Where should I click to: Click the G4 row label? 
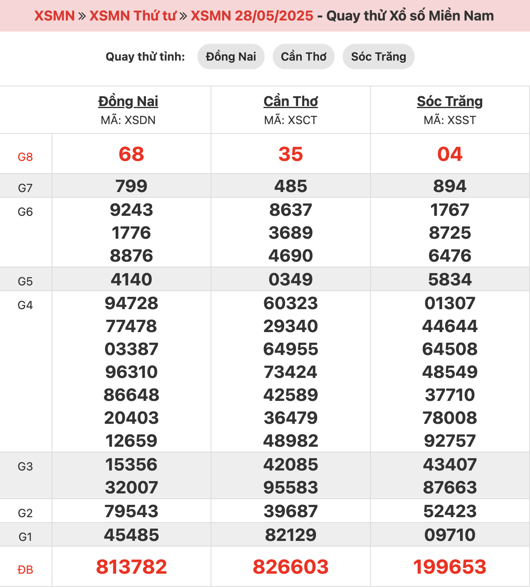25,305
